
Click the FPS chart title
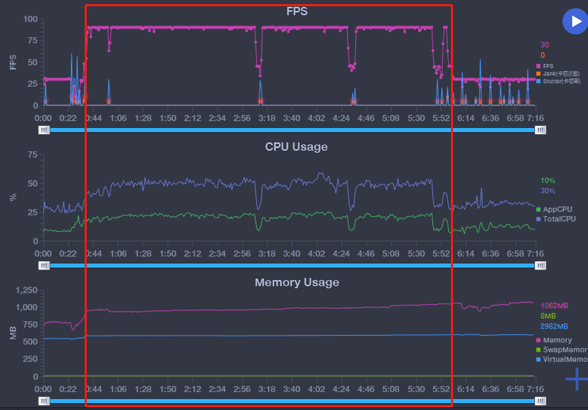(x=297, y=12)
